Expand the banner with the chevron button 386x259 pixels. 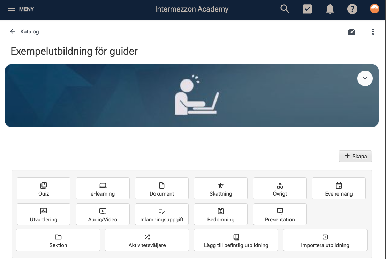point(365,78)
